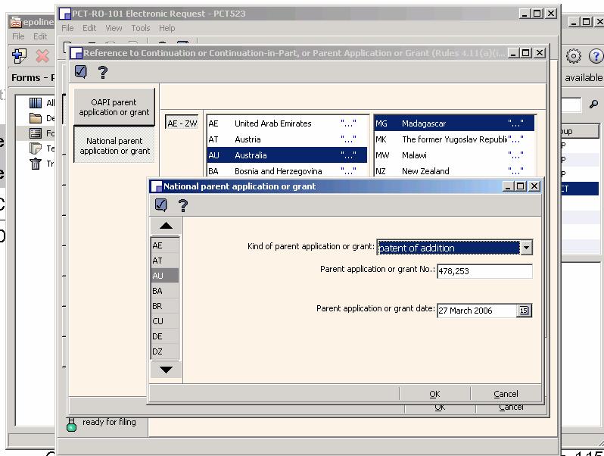Select BR in the country code list
604x456 pixels.
165,306
